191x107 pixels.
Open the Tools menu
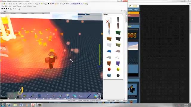(24, 6)
